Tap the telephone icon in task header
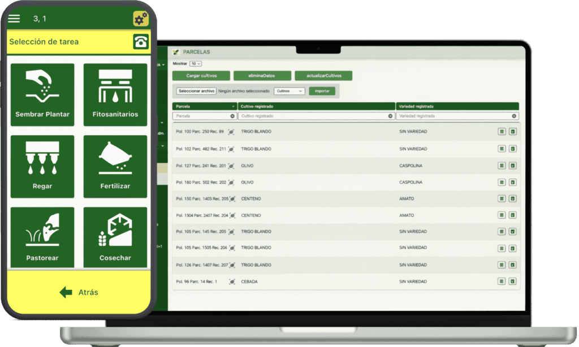 pyautogui.click(x=141, y=42)
